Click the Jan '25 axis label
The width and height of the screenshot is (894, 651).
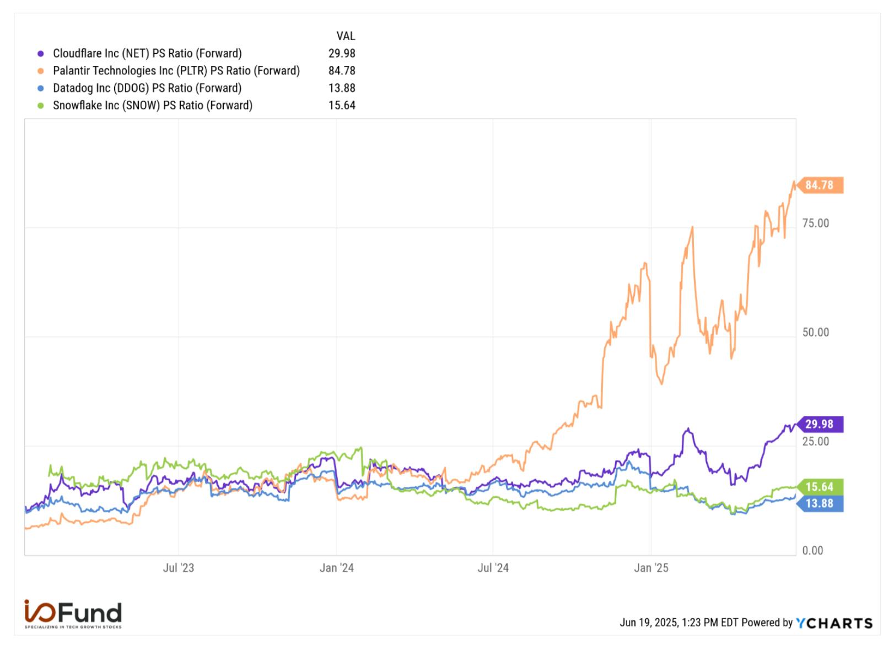651,568
